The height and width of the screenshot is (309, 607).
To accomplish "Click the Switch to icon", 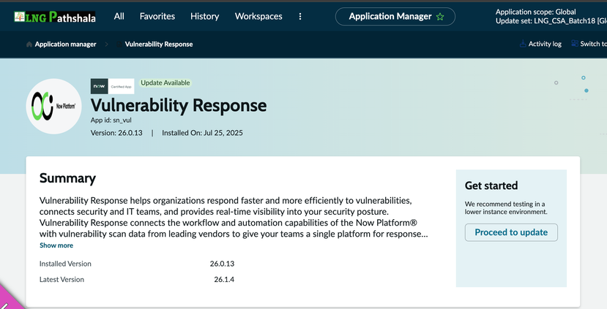I will pos(575,44).
